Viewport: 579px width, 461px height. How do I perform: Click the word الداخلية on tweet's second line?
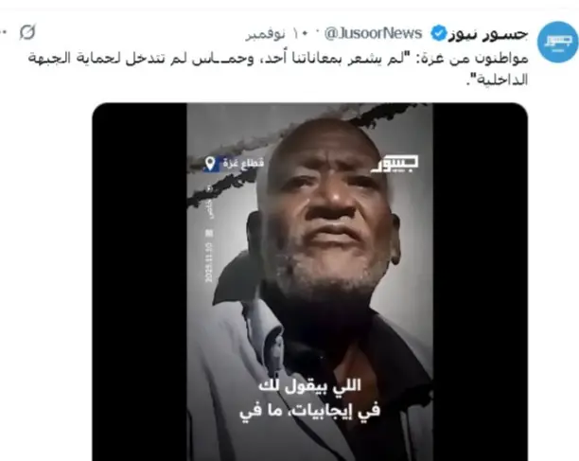(x=501, y=80)
